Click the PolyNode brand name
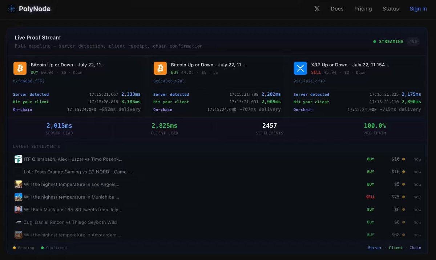Screen dimensions: 436x260 pyautogui.click(x=35, y=9)
